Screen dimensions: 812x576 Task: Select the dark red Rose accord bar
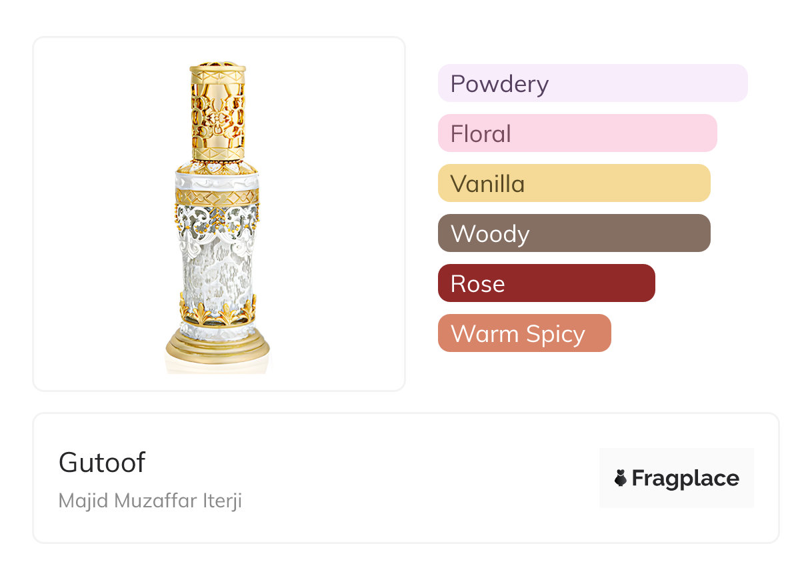coord(546,283)
